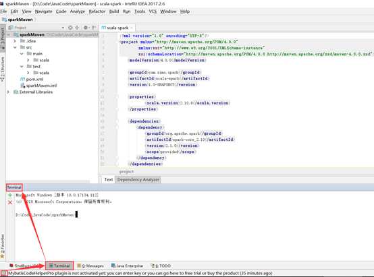Close the scala-spark editor tab
This screenshot has height=277, width=374.
(x=132, y=28)
